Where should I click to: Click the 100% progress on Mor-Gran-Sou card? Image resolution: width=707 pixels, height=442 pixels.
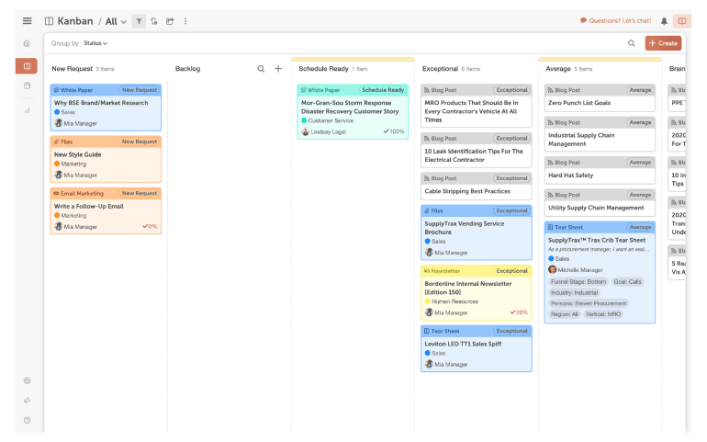point(394,131)
